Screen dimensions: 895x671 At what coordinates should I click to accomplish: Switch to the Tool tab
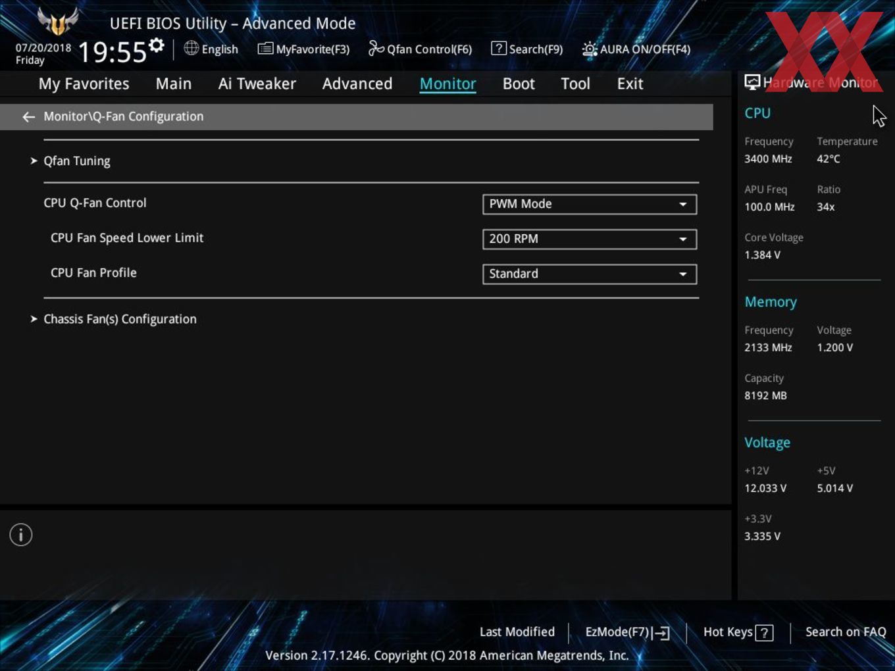[x=575, y=84]
